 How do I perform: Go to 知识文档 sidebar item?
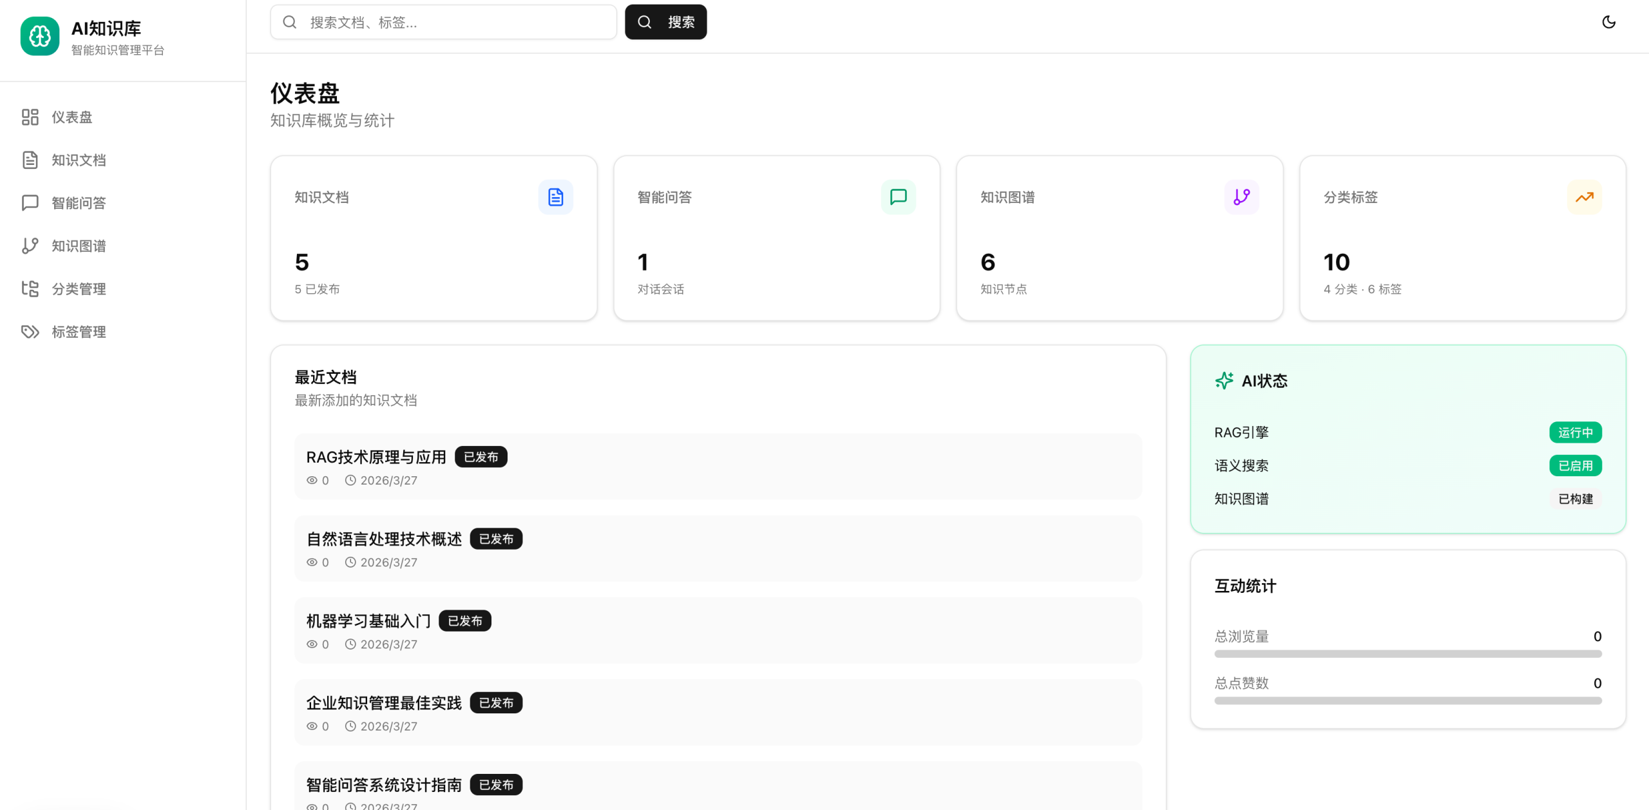79,160
